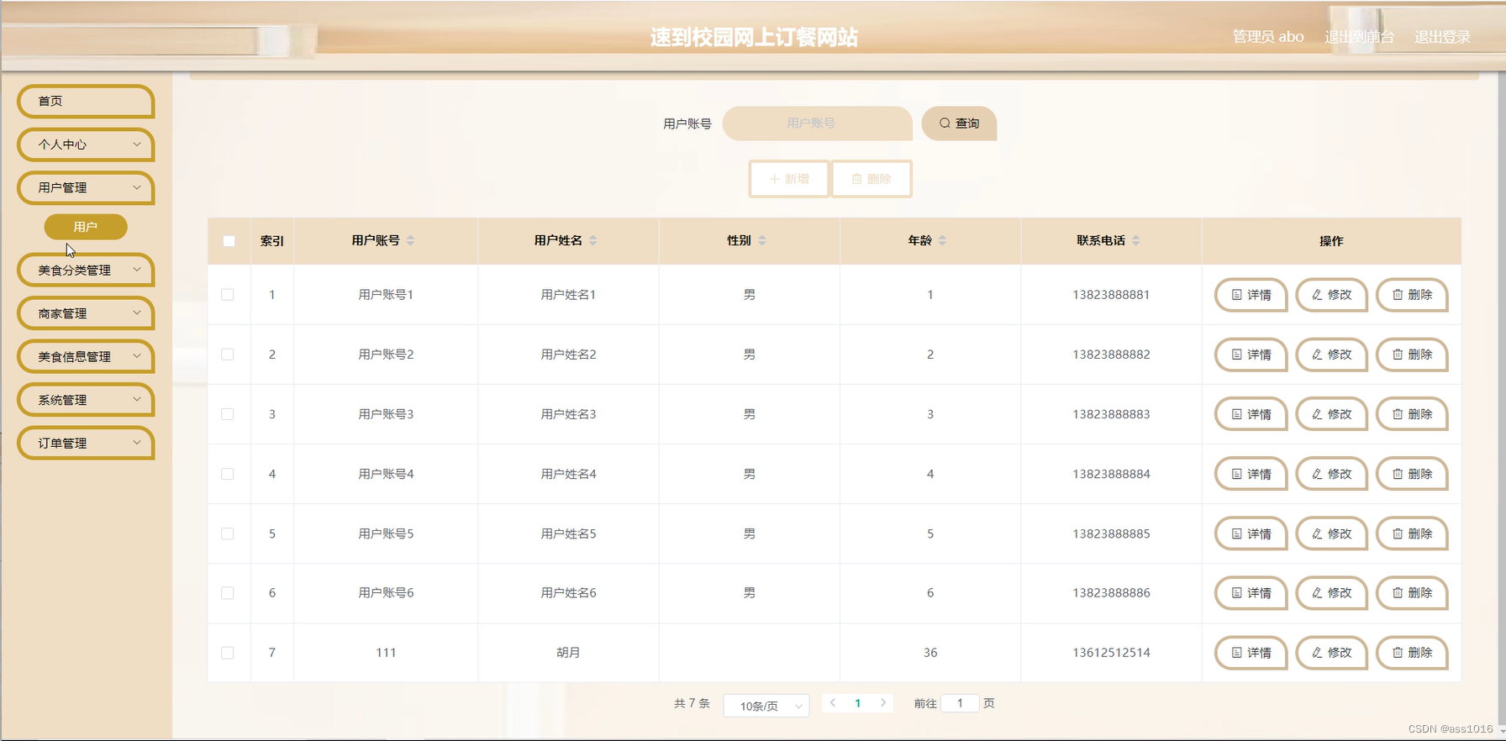Image resolution: width=1506 pixels, height=741 pixels.
Task: Expand 美食信息管理 sidebar menu
Action: pos(86,357)
